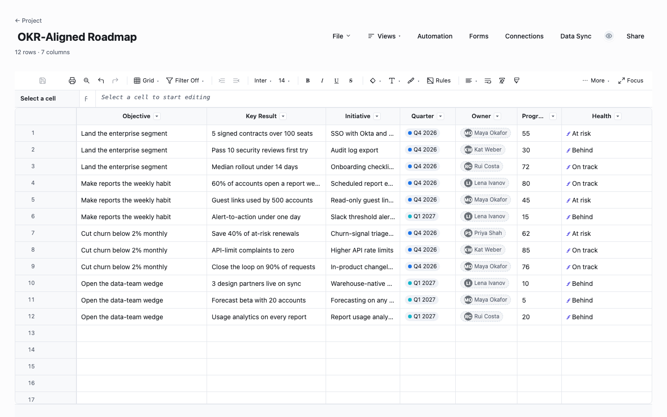Click Rui Costa chip in row 3
Viewport: 667px width, 417px height.
tap(482, 166)
